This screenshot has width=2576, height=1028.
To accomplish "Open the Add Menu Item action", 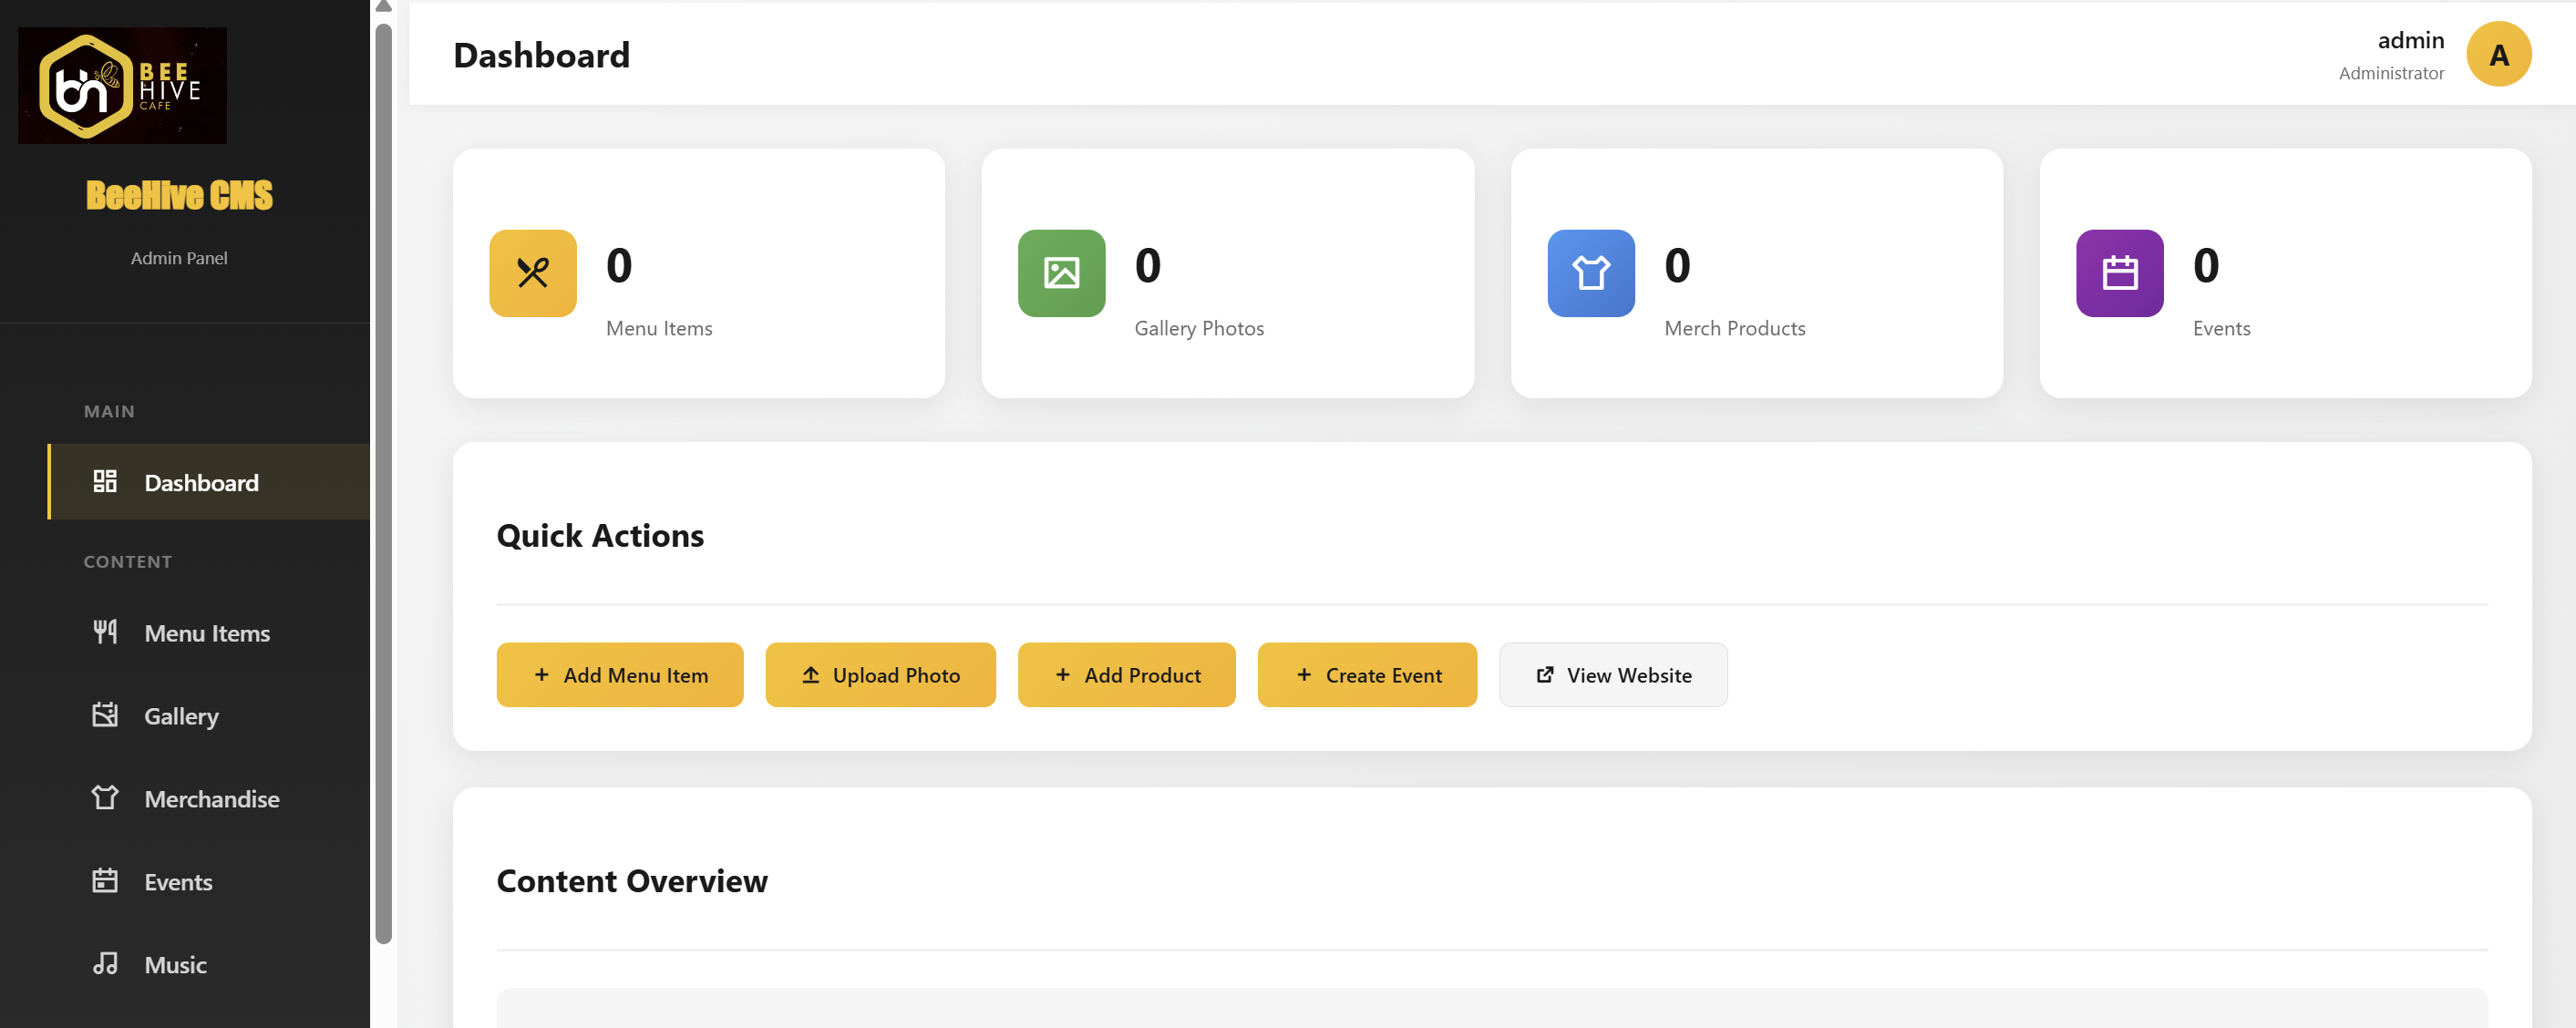I will [x=620, y=674].
